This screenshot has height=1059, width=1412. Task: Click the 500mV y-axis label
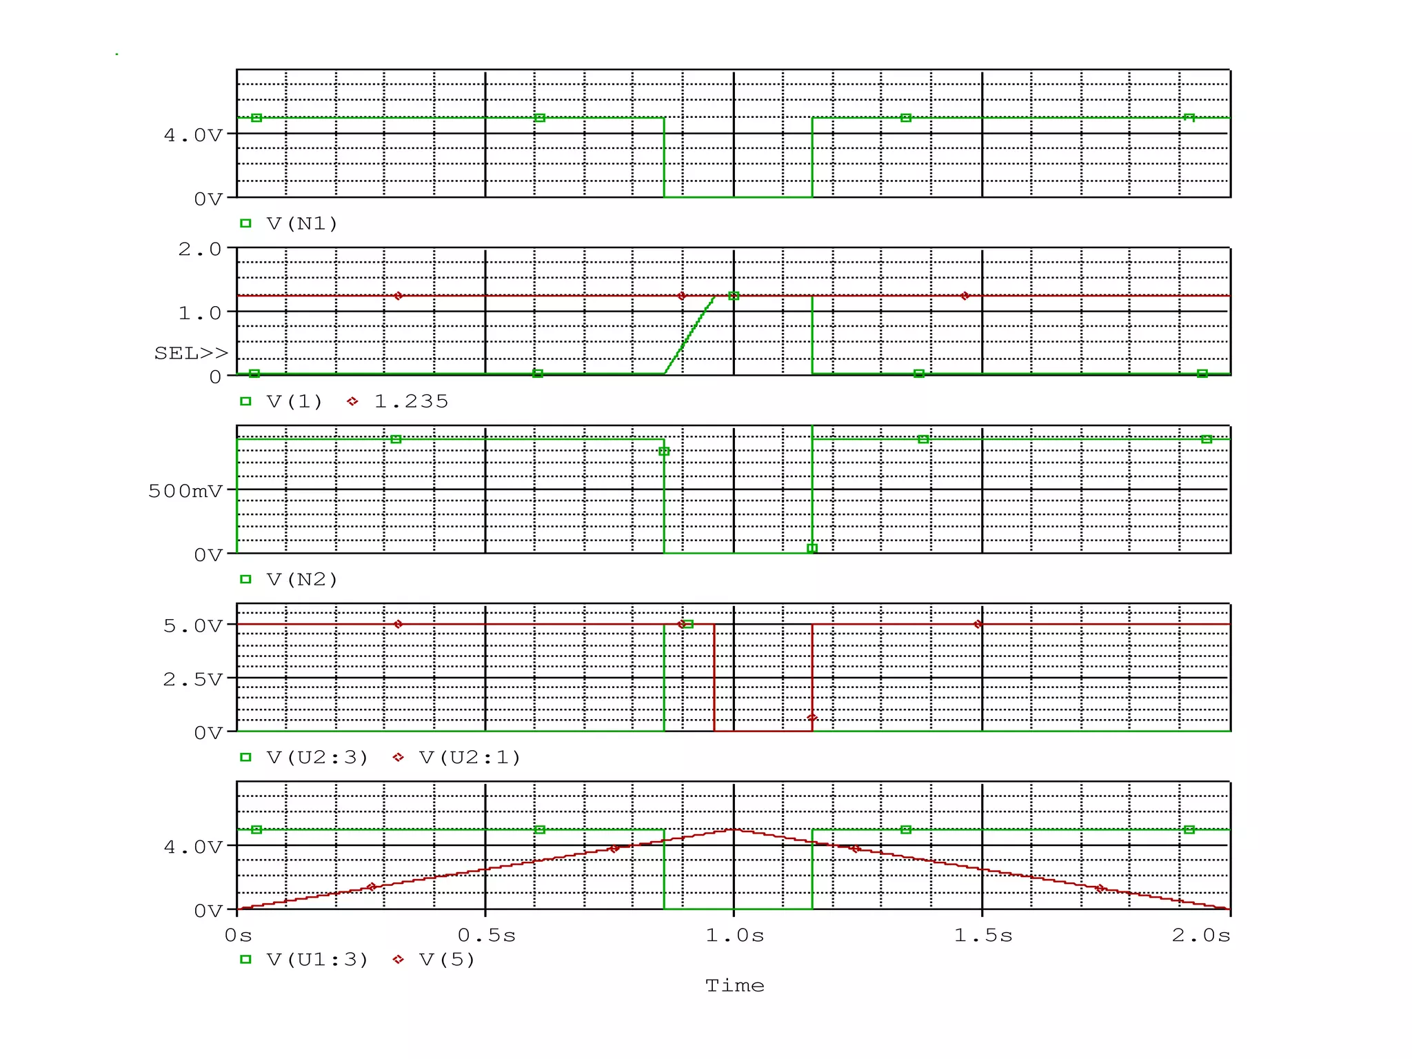tap(185, 491)
